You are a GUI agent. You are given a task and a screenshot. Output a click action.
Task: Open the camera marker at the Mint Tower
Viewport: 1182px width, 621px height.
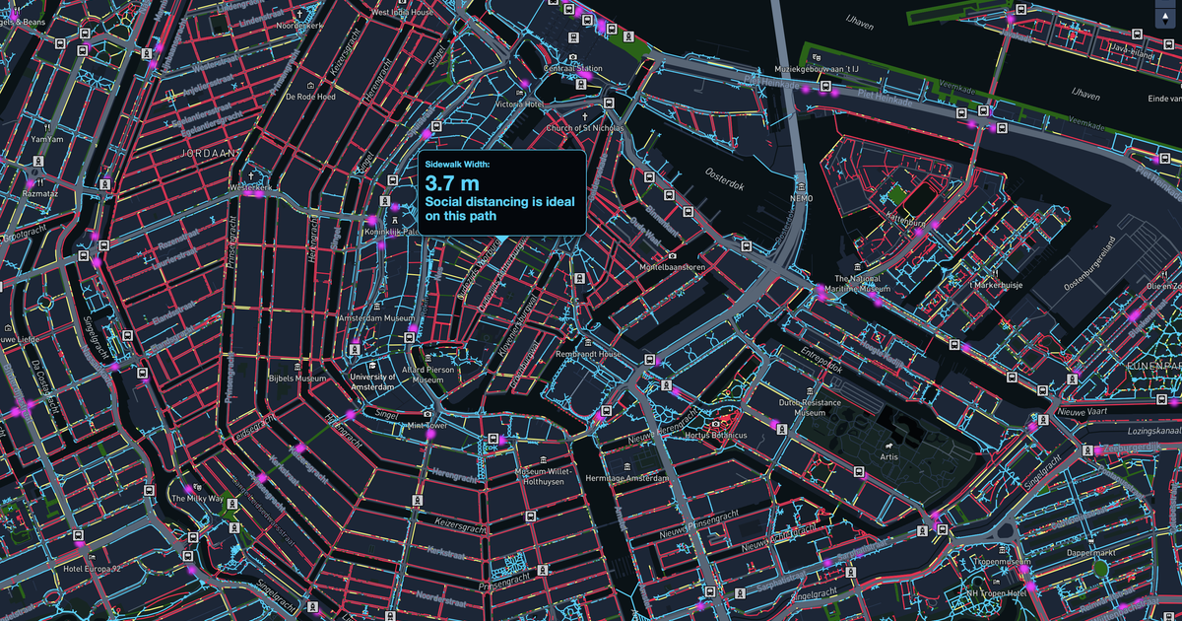click(x=427, y=414)
